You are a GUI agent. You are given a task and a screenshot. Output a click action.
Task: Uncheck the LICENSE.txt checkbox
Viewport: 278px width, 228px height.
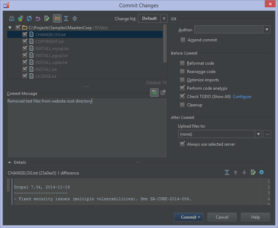[x=25, y=76]
